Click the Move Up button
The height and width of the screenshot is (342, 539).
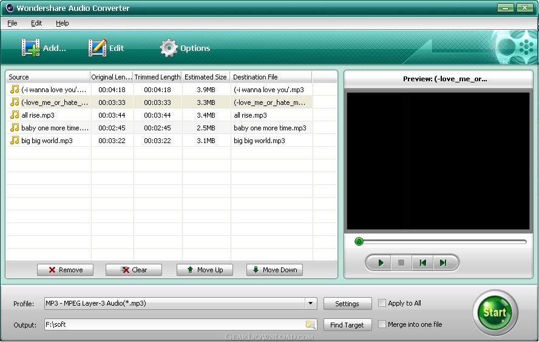point(205,270)
